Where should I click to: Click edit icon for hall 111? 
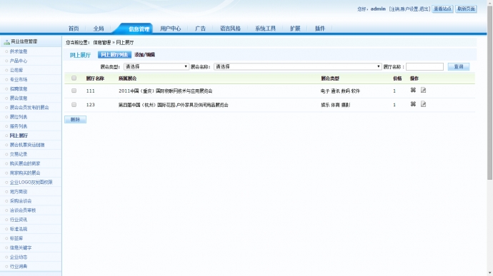point(423,90)
